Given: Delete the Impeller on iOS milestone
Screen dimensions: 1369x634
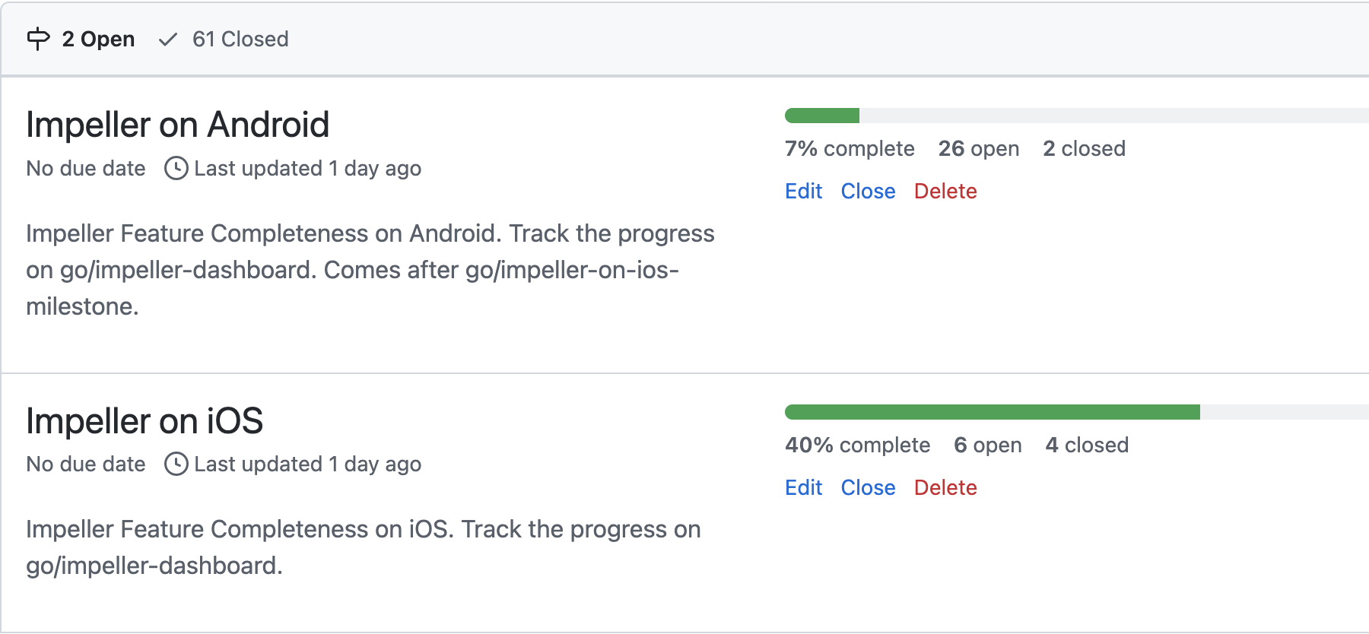Looking at the screenshot, I should pos(945,487).
